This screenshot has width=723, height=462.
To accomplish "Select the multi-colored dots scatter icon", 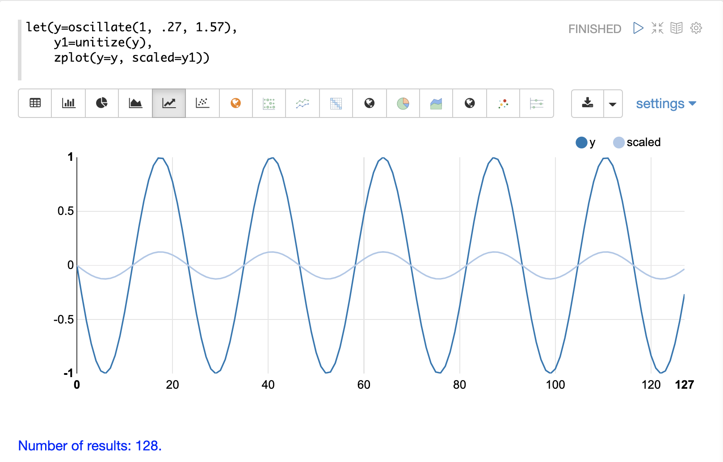I will tap(503, 103).
